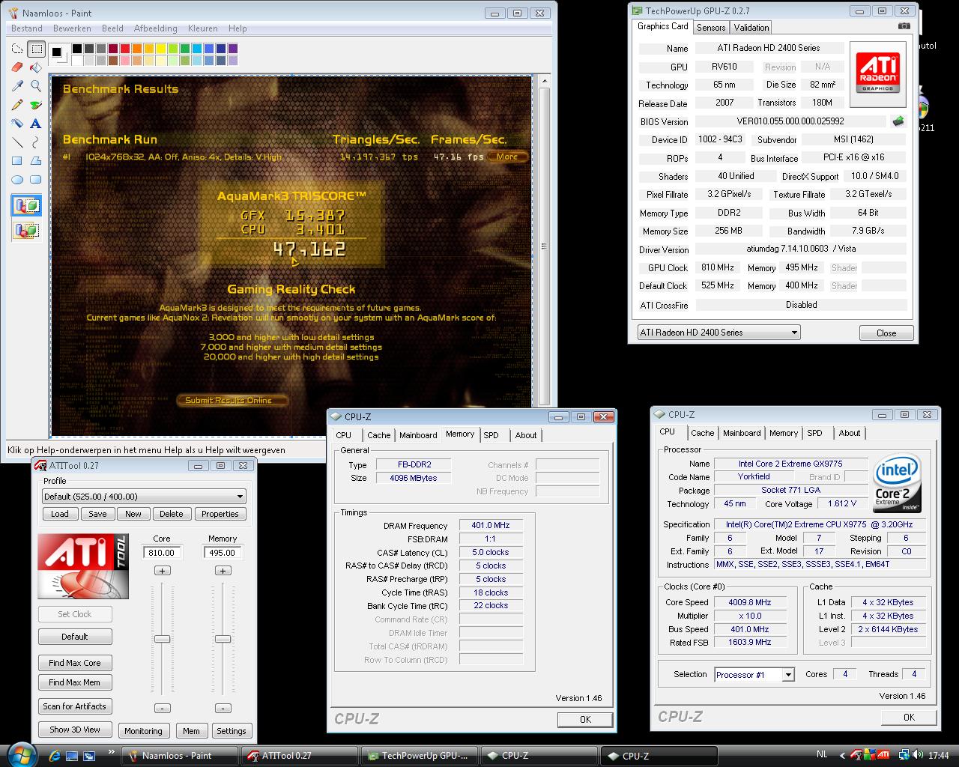959x767 pixels.
Task: Click Submit Results Online in AquaMark
Action: click(231, 401)
